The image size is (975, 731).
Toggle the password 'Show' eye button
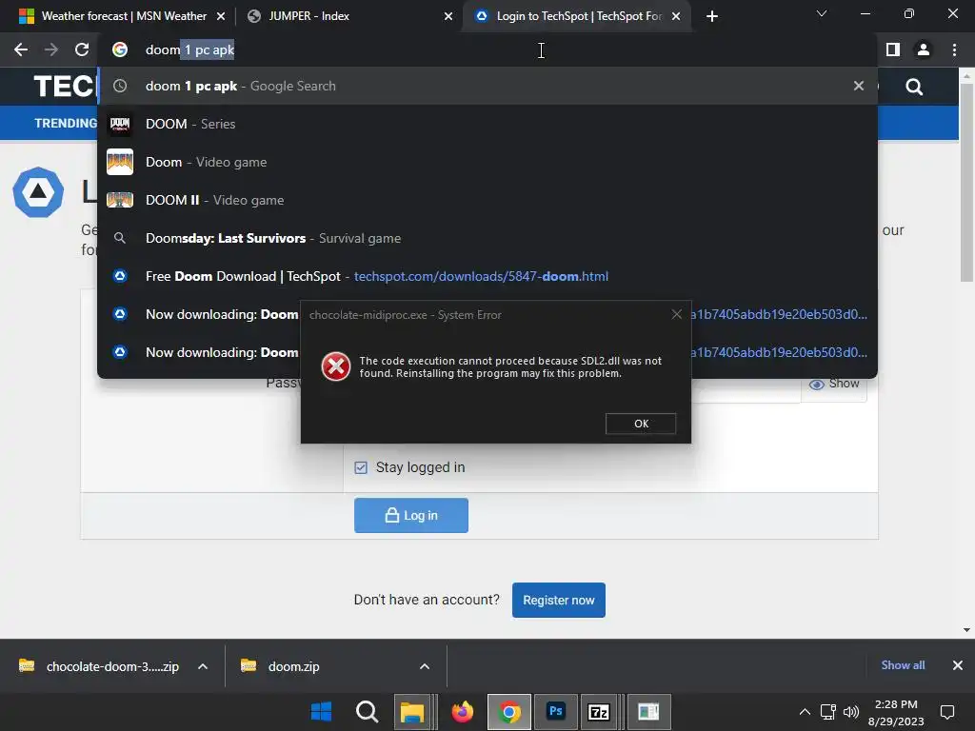point(834,385)
